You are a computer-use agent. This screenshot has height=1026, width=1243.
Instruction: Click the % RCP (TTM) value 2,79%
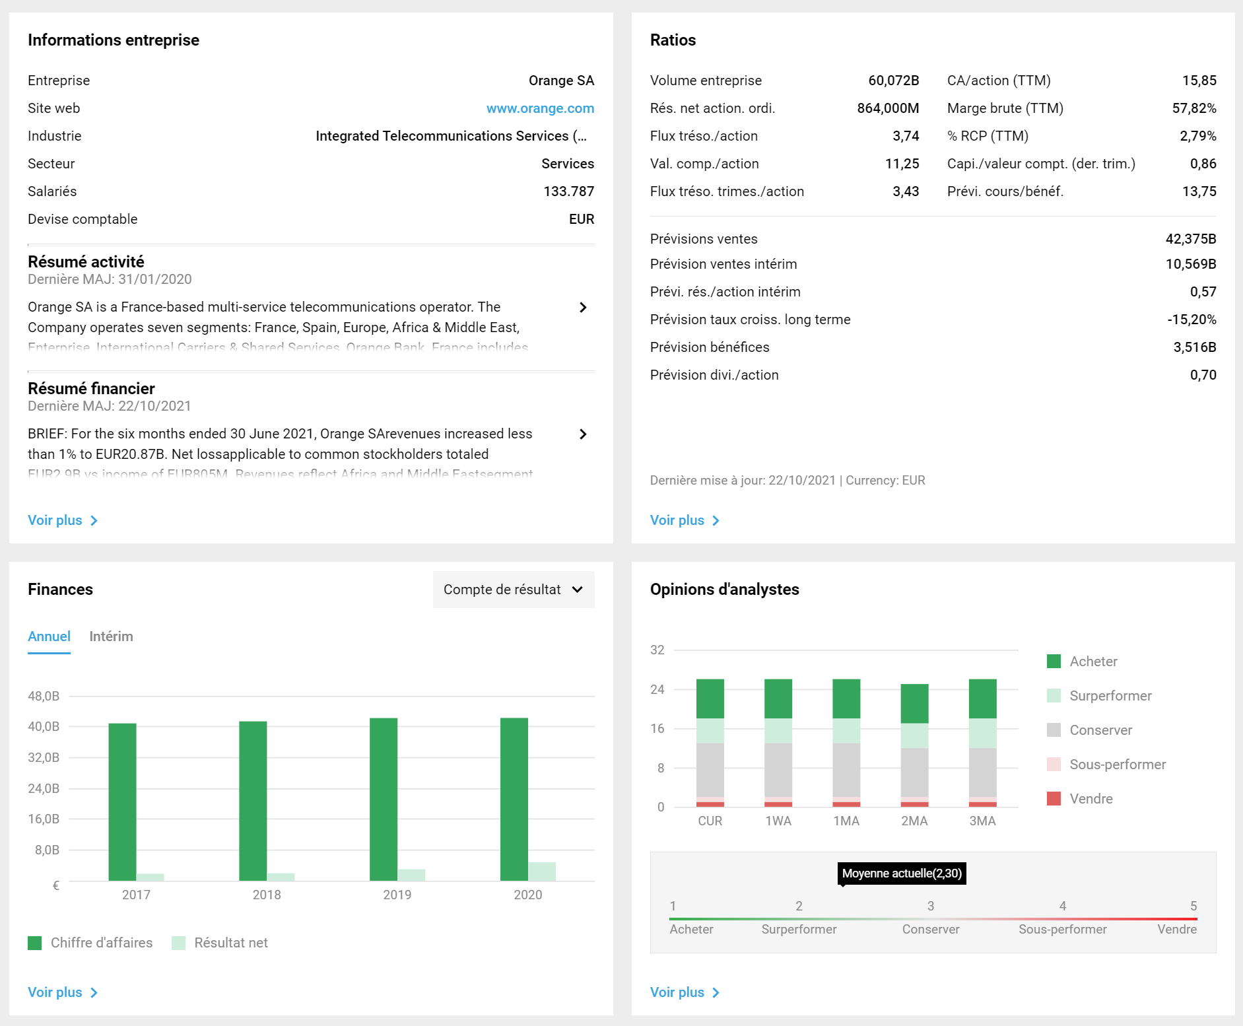click(1198, 136)
